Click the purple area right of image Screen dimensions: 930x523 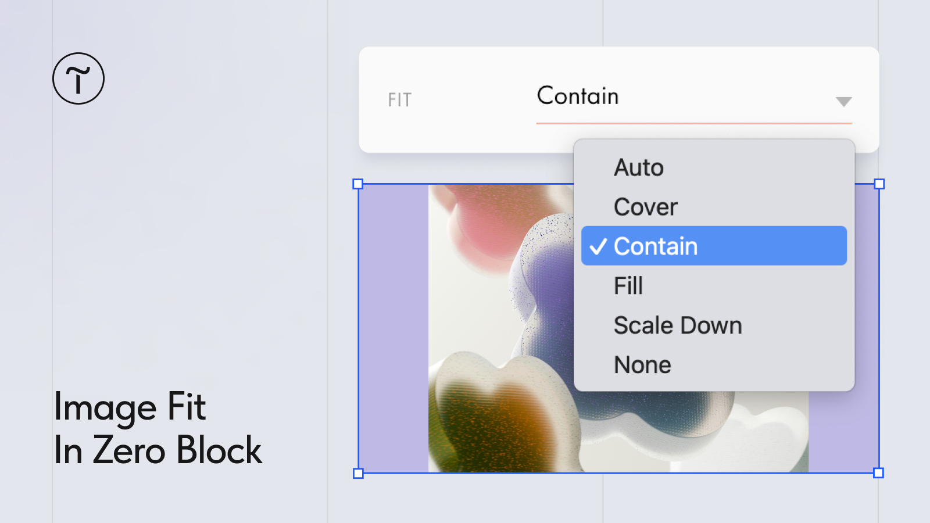(843, 433)
